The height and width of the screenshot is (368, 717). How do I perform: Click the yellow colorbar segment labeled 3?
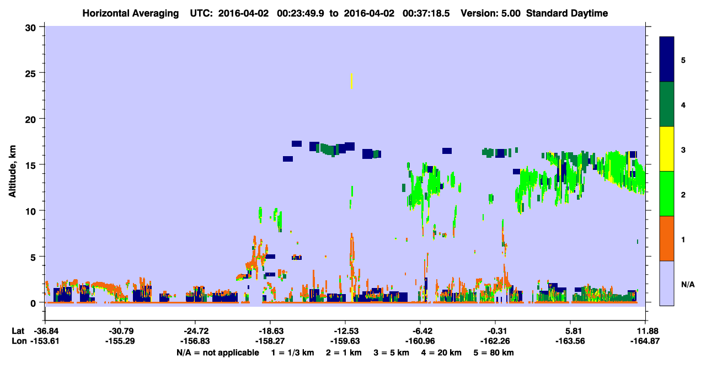667,149
